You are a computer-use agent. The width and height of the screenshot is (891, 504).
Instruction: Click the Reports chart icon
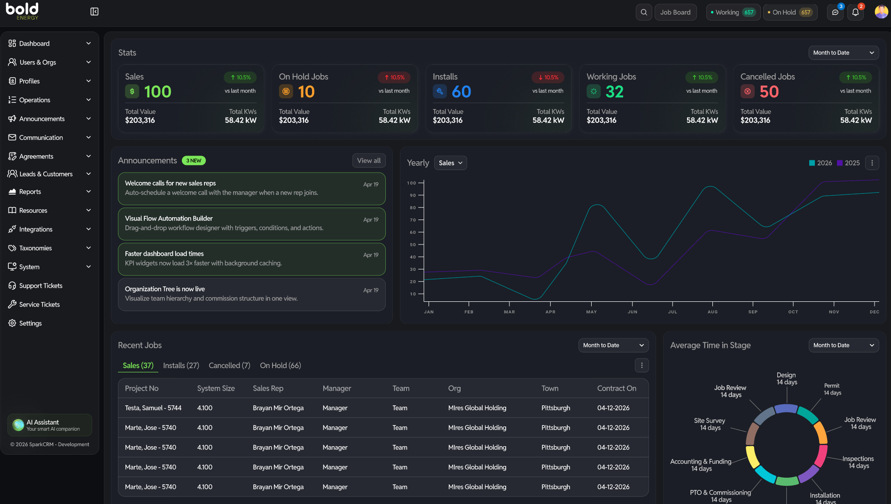(12, 191)
